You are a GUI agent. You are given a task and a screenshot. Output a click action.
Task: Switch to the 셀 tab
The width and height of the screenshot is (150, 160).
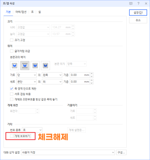pyautogui.click(x=39, y=12)
